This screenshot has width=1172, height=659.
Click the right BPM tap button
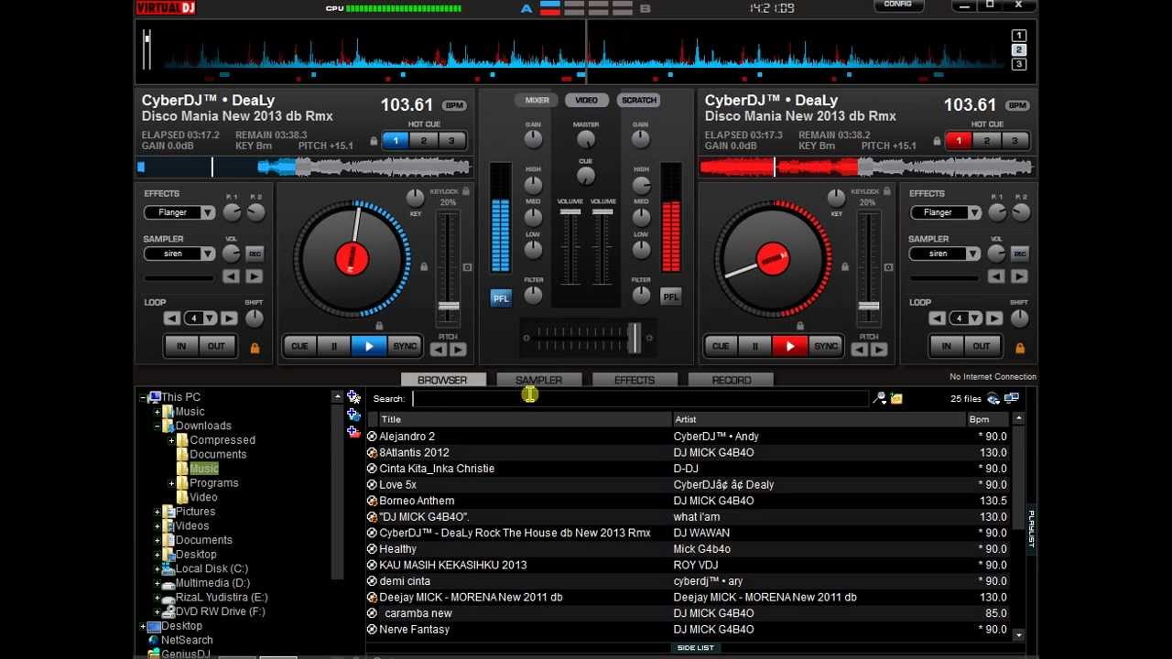click(x=1017, y=106)
